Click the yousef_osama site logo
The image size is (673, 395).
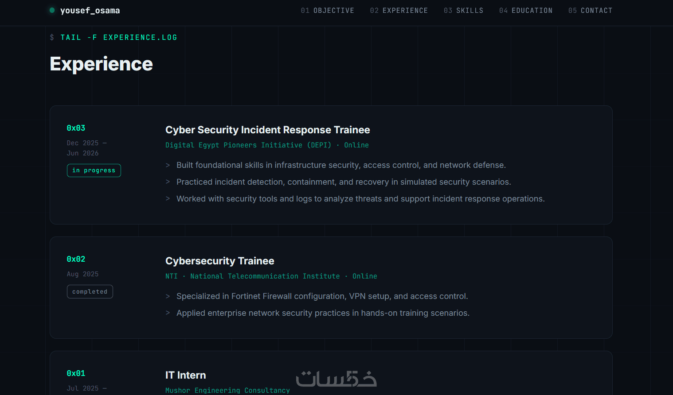[90, 10]
